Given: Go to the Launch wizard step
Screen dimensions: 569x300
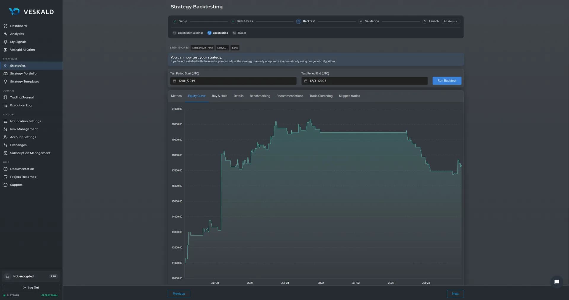Looking at the screenshot, I should (431, 21).
